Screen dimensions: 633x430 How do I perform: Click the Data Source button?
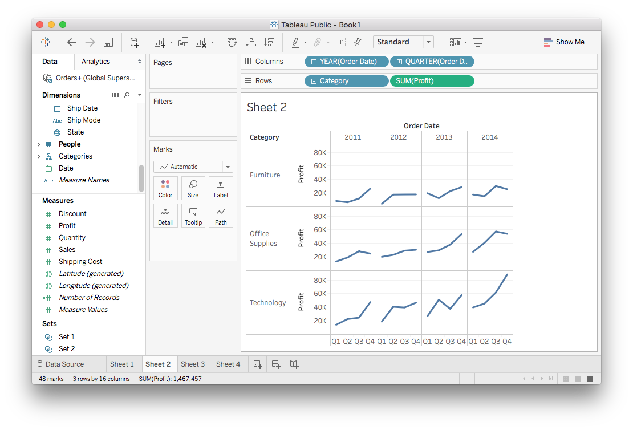[60, 364]
